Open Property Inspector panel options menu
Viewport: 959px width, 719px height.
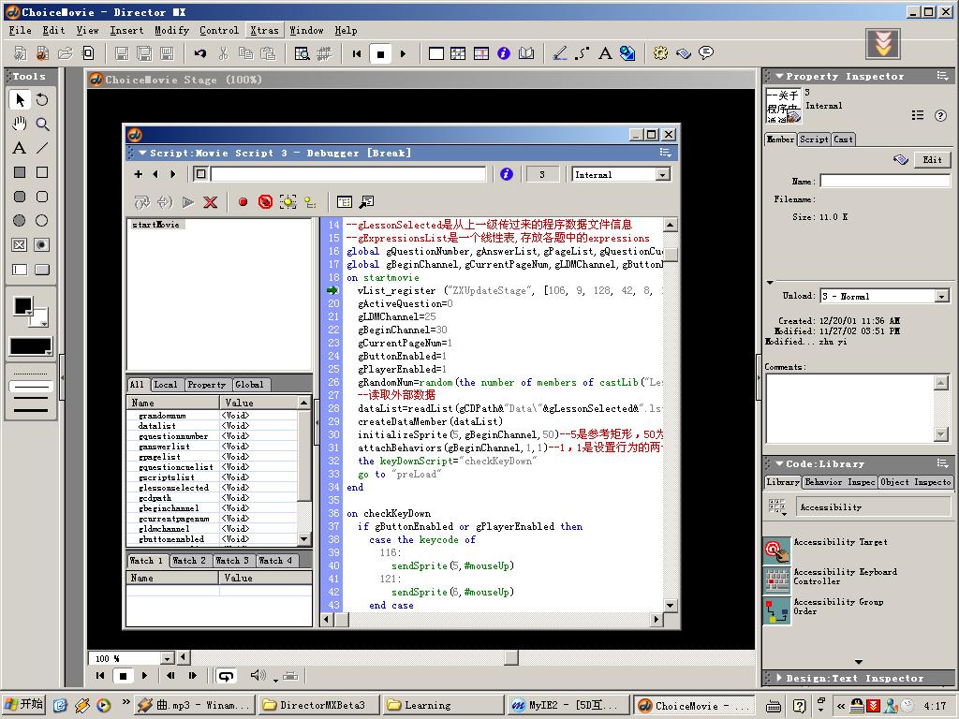point(942,76)
